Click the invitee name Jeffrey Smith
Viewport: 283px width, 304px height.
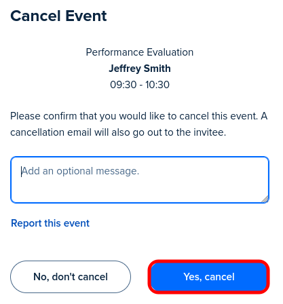tap(140, 69)
